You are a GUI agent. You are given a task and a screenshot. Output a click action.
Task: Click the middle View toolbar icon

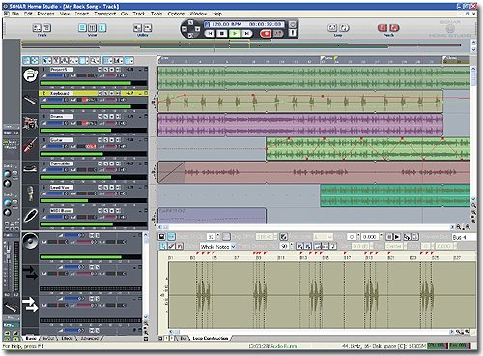(x=92, y=28)
